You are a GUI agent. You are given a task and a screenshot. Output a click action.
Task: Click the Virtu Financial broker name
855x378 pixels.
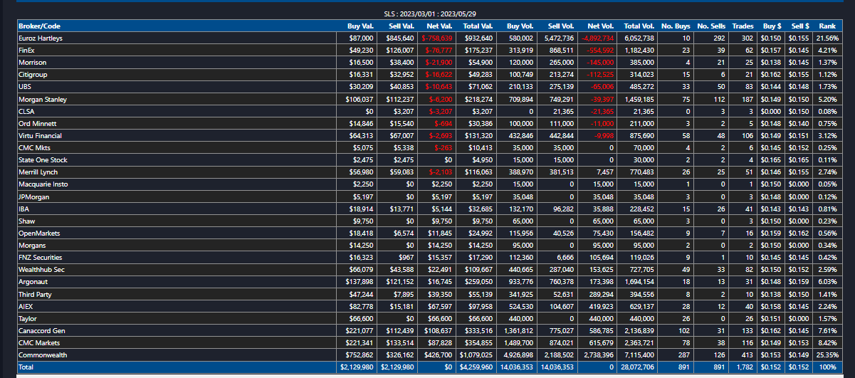pos(40,136)
